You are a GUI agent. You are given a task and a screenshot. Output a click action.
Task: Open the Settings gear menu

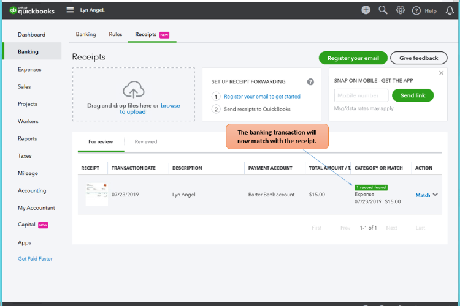tap(400, 10)
